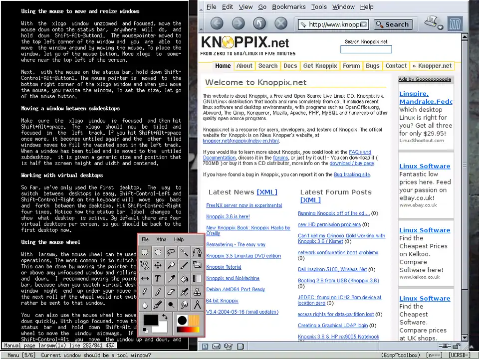Screen dimensions: 479x359
Task: Reset colors to default black and white
Action: pyautogui.click(x=145, y=330)
